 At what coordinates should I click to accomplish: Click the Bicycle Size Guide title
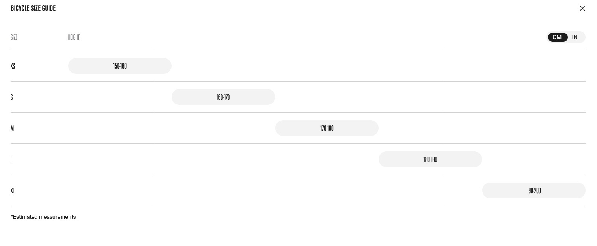(x=33, y=8)
